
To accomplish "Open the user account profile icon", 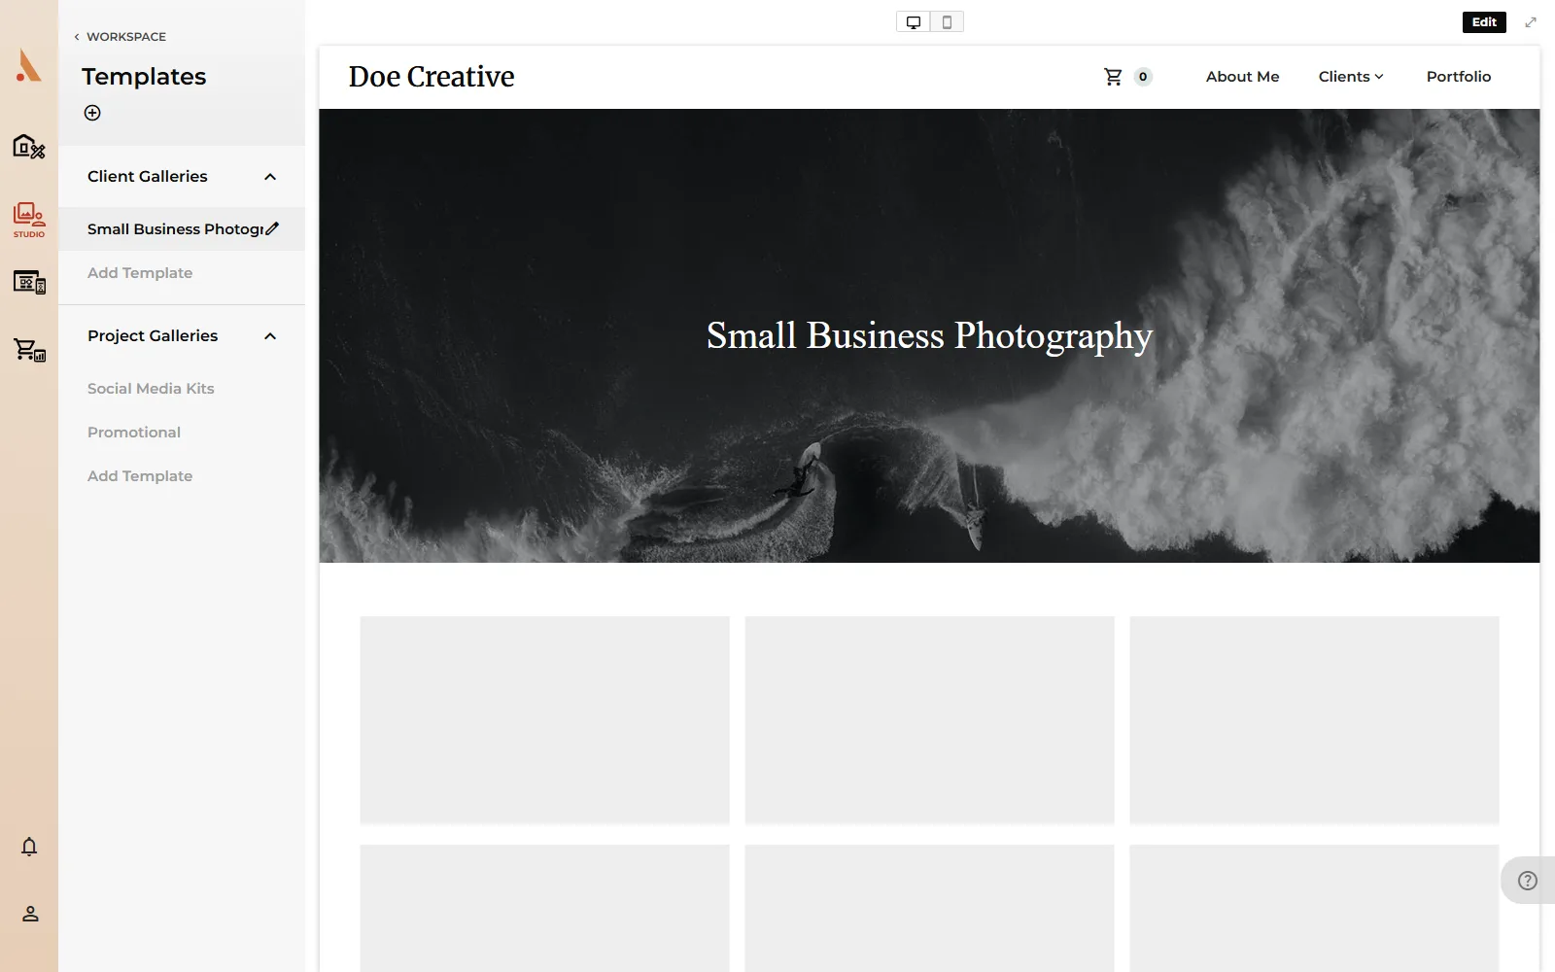I will point(30,914).
